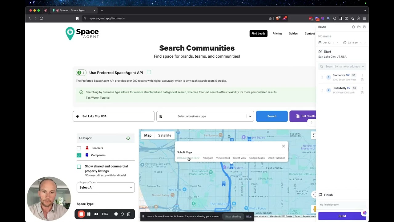Click the Space Agent logo
This screenshot has width=394, height=222.
82,33
